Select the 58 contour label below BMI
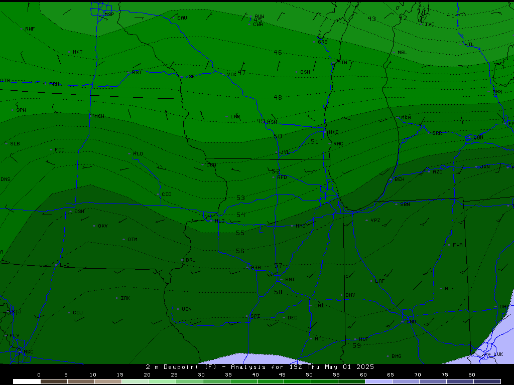The height and width of the screenshot is (385, 514). (x=278, y=292)
